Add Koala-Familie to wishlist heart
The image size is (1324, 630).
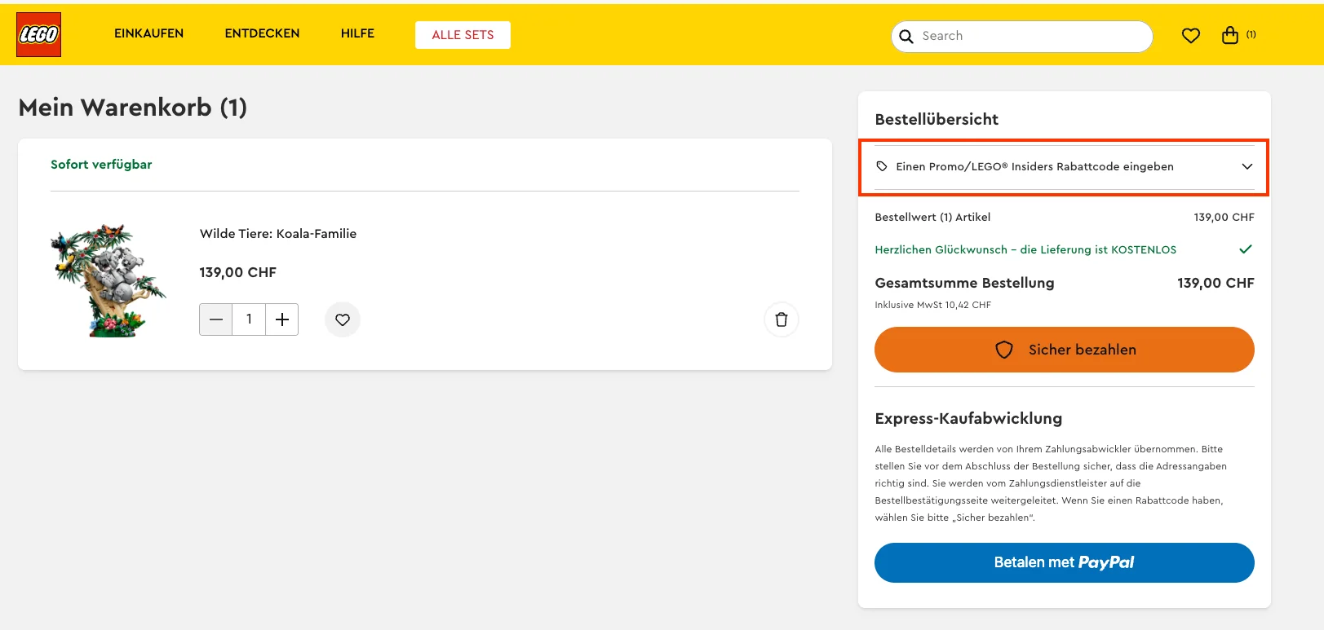coord(343,319)
